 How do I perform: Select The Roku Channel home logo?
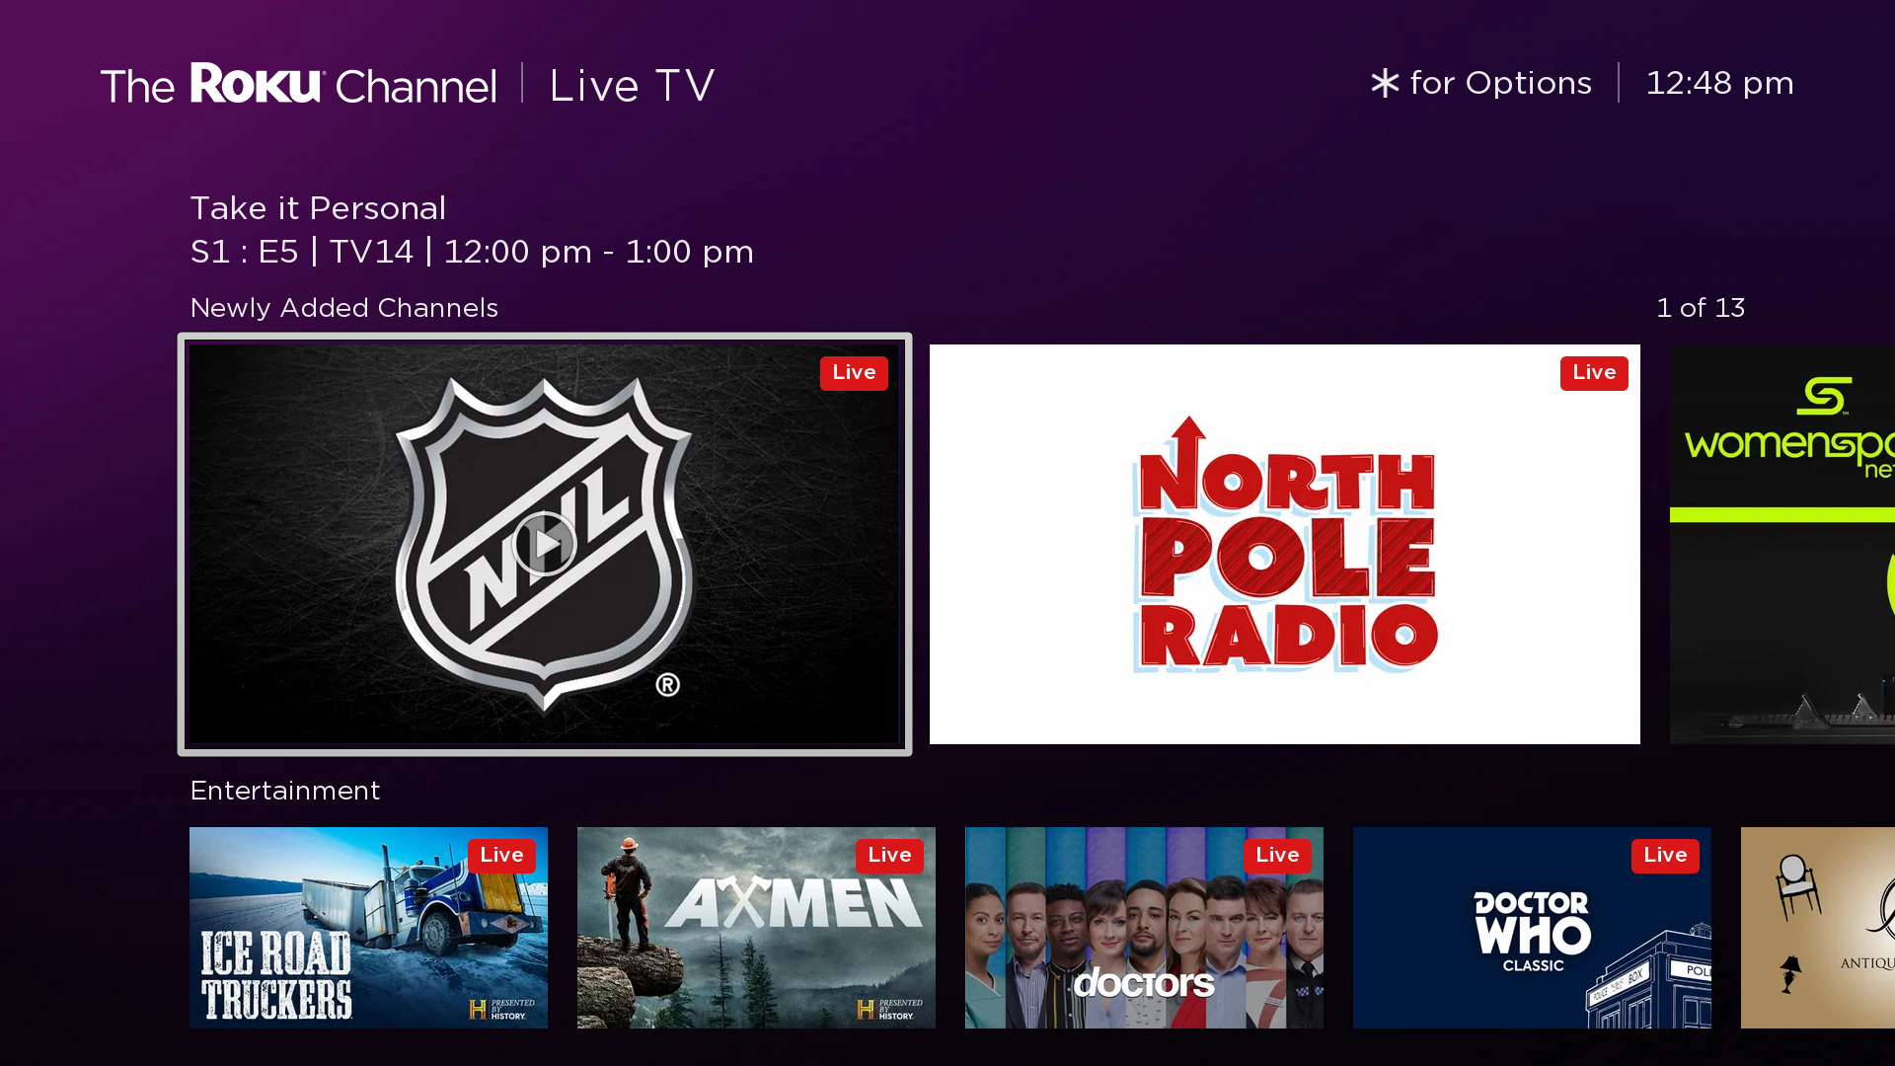tap(298, 83)
